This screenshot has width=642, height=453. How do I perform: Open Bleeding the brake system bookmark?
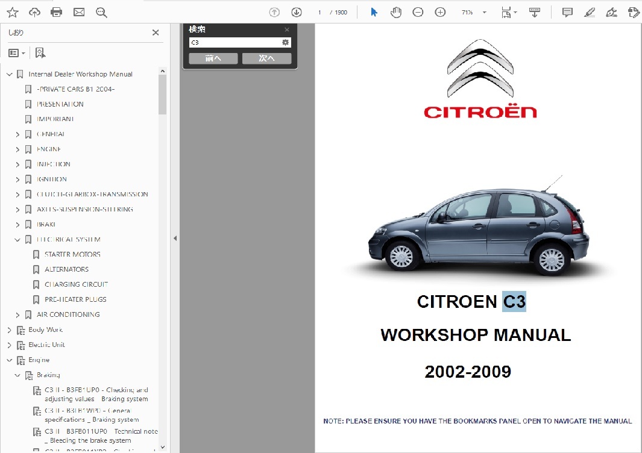pos(101,436)
